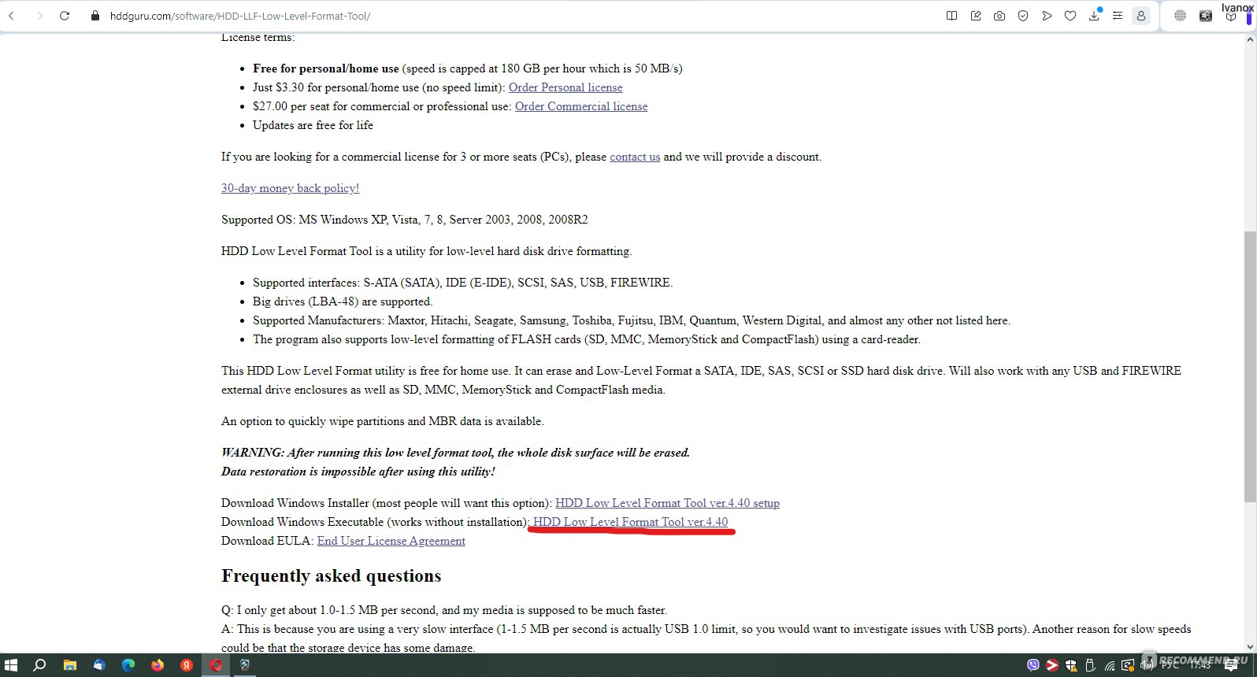Click the hddguru.com address bar URL

[240, 16]
